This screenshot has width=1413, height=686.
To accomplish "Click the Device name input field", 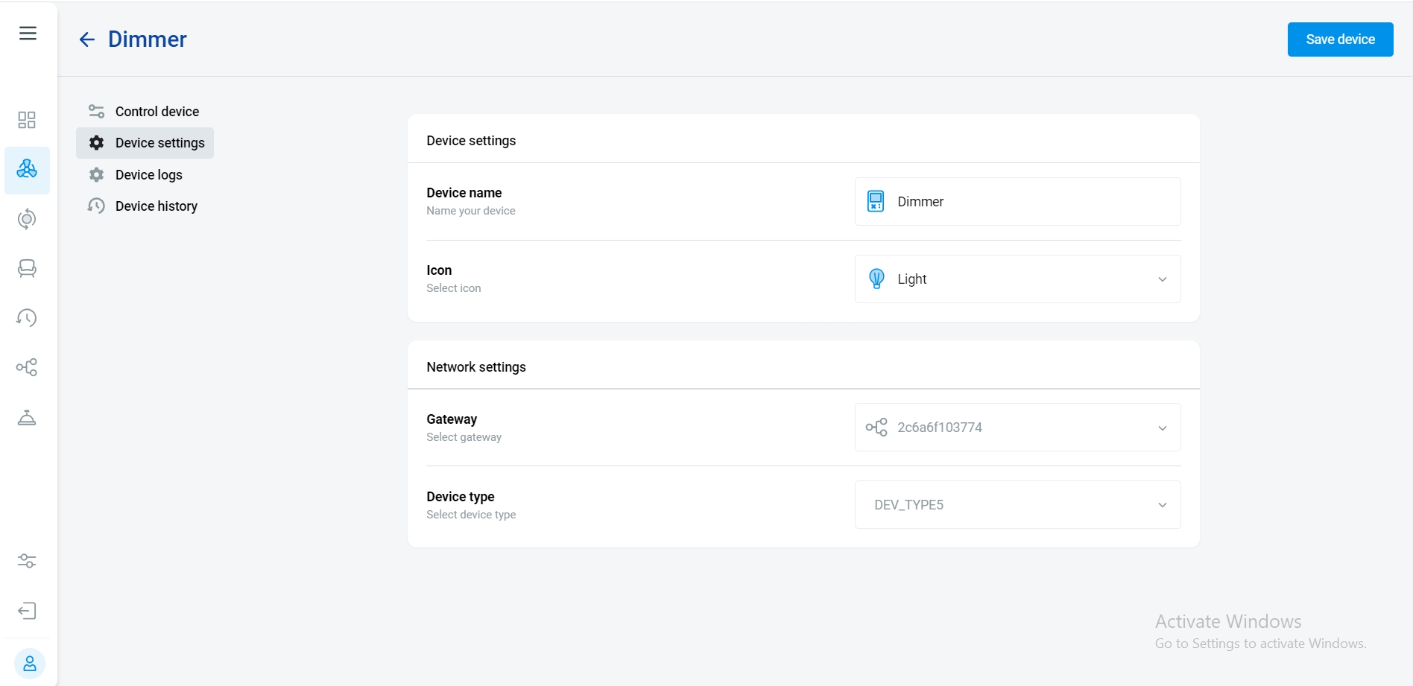I will 1017,201.
